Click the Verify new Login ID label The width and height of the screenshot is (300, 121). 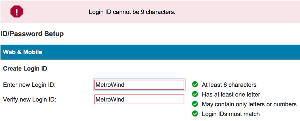pos(29,99)
